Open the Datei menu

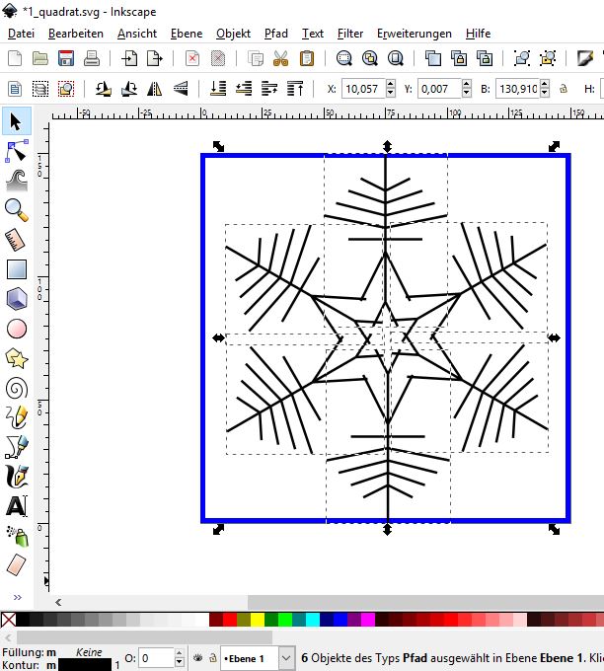click(21, 34)
